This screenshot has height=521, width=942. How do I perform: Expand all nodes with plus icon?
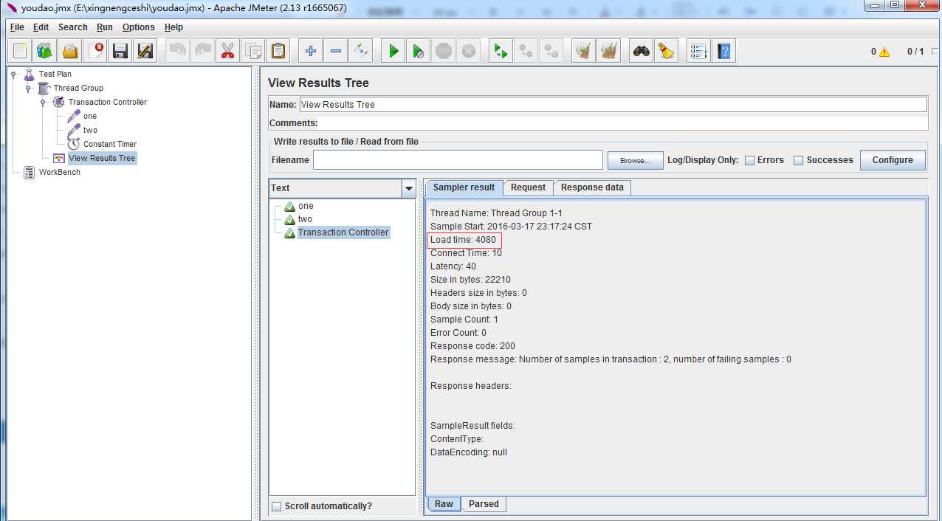pos(310,51)
